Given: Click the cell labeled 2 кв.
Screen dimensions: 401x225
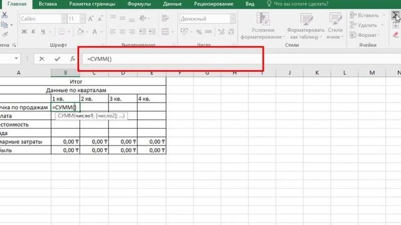Looking at the screenshot, I should tap(94, 99).
